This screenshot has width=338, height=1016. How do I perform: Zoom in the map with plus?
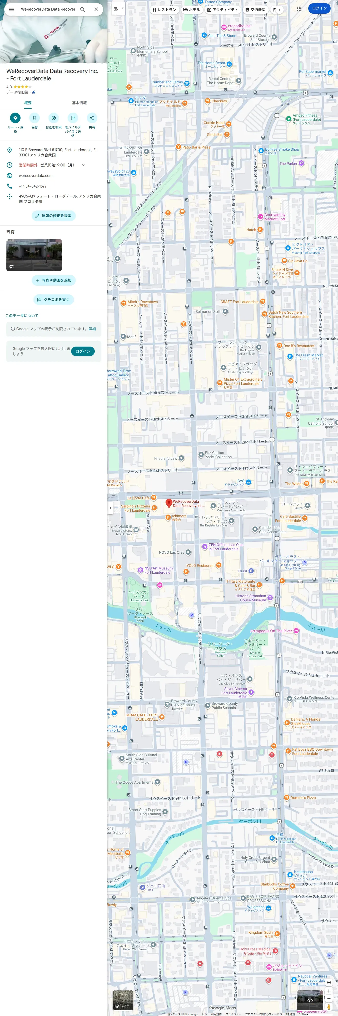(329, 991)
